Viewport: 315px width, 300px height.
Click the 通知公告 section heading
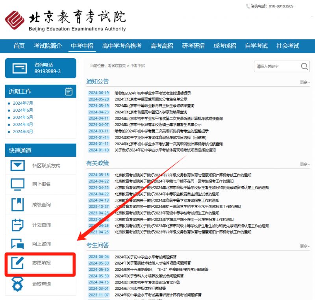coord(97,81)
